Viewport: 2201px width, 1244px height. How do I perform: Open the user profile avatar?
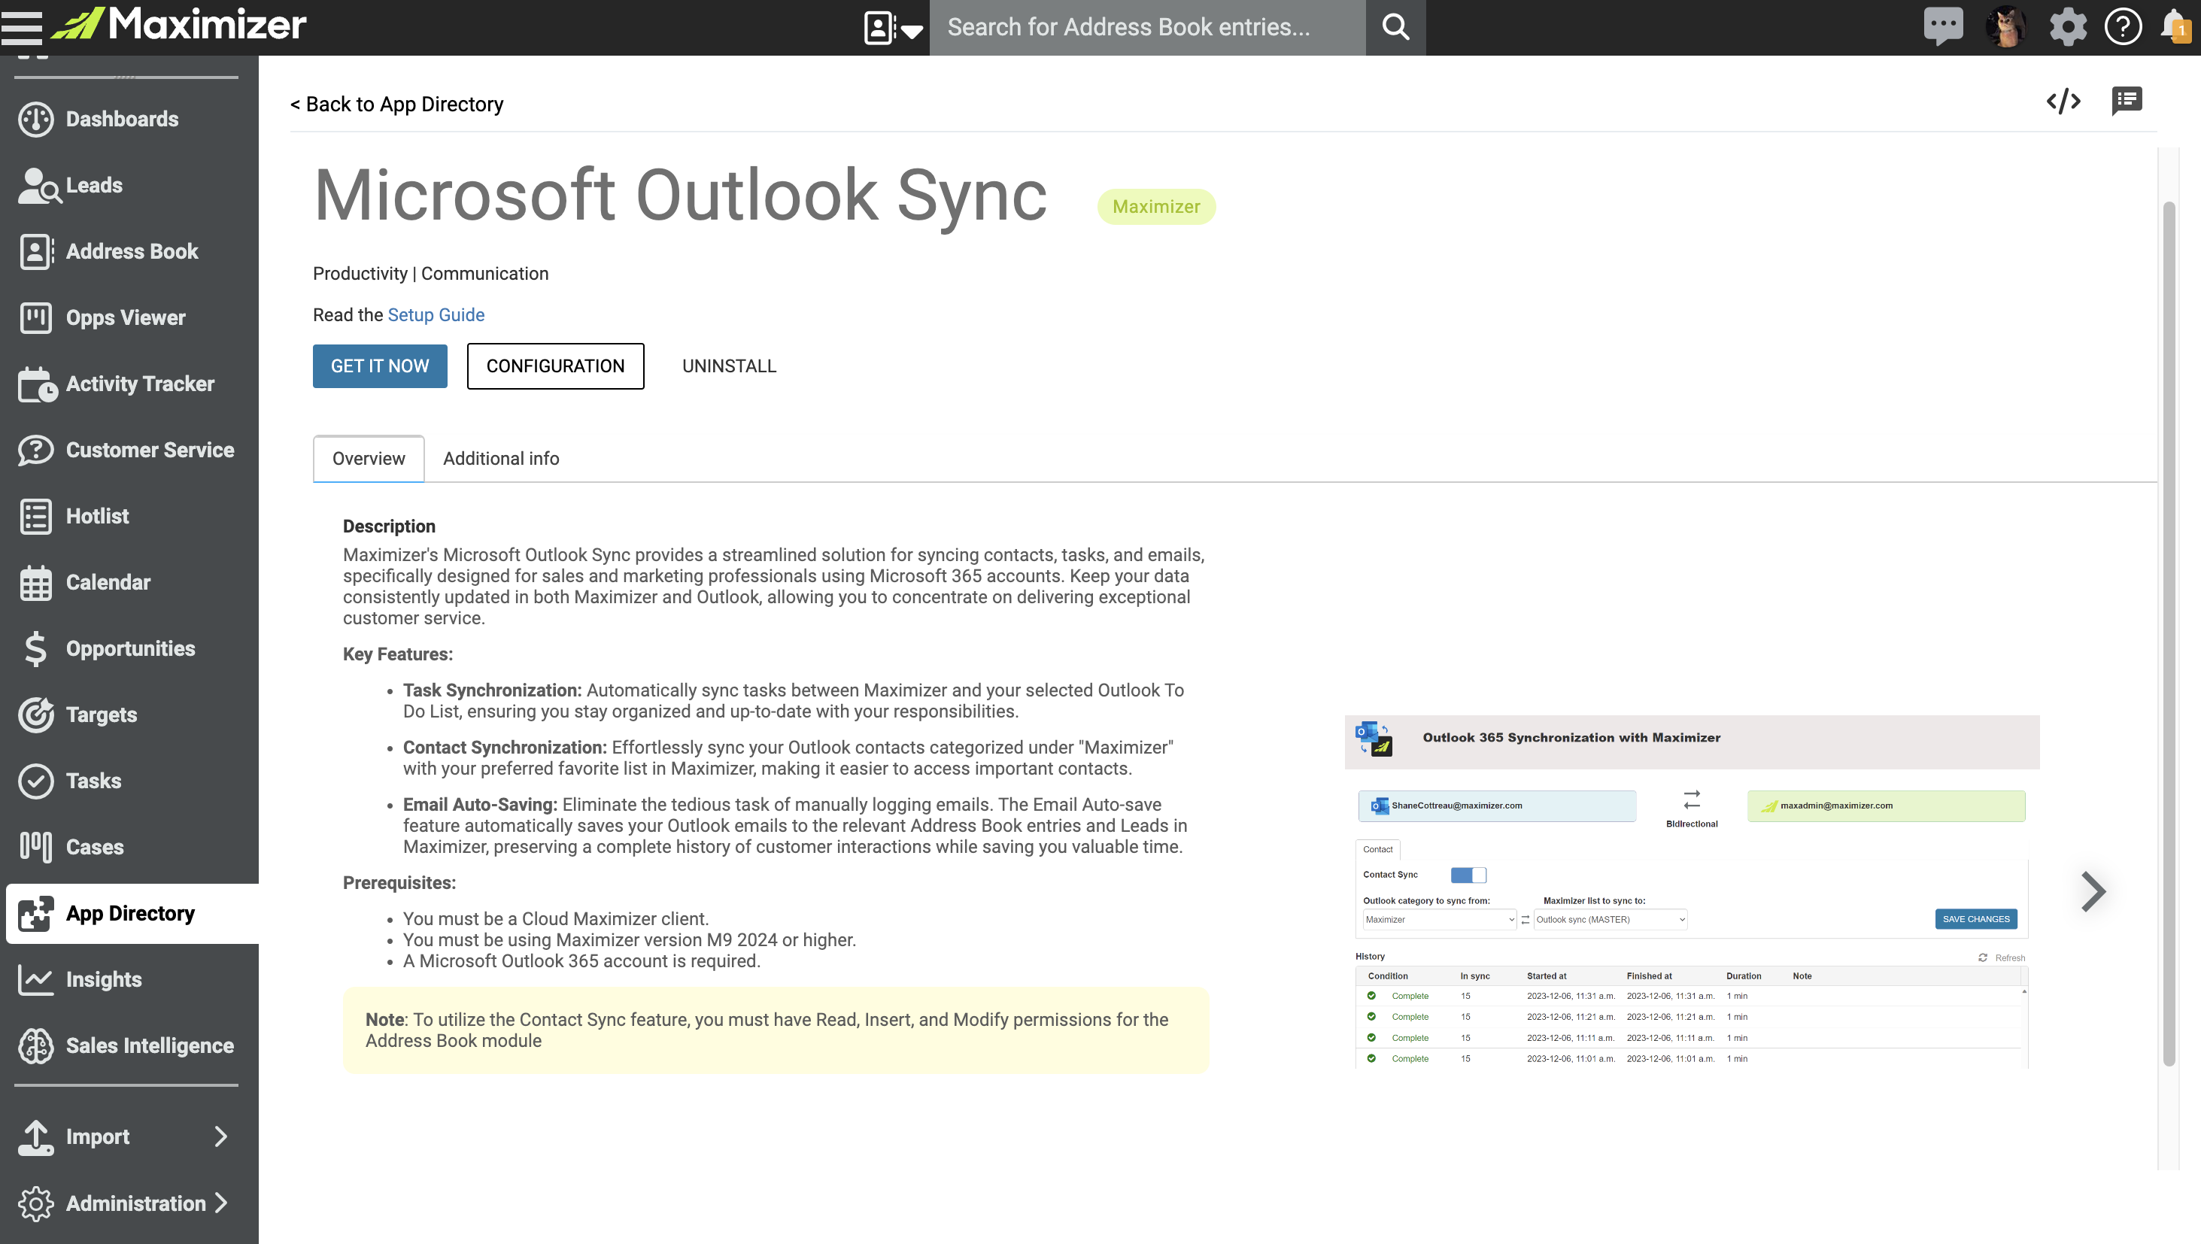(2005, 27)
